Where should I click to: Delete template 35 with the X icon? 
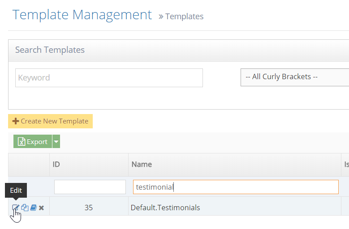tap(41, 208)
